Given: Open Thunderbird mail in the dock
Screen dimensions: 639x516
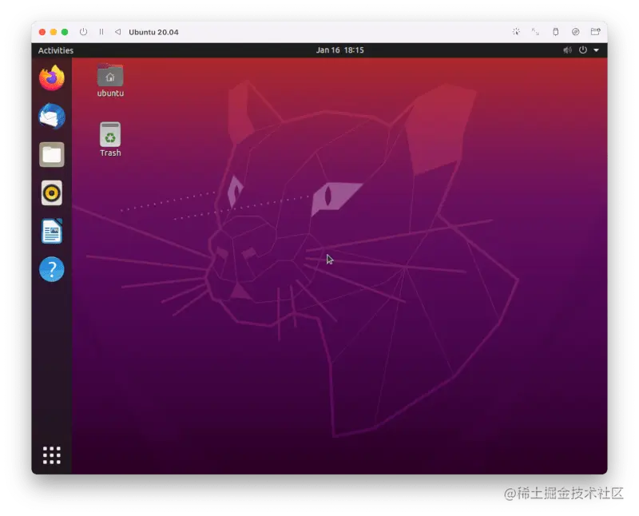Looking at the screenshot, I should [x=52, y=116].
